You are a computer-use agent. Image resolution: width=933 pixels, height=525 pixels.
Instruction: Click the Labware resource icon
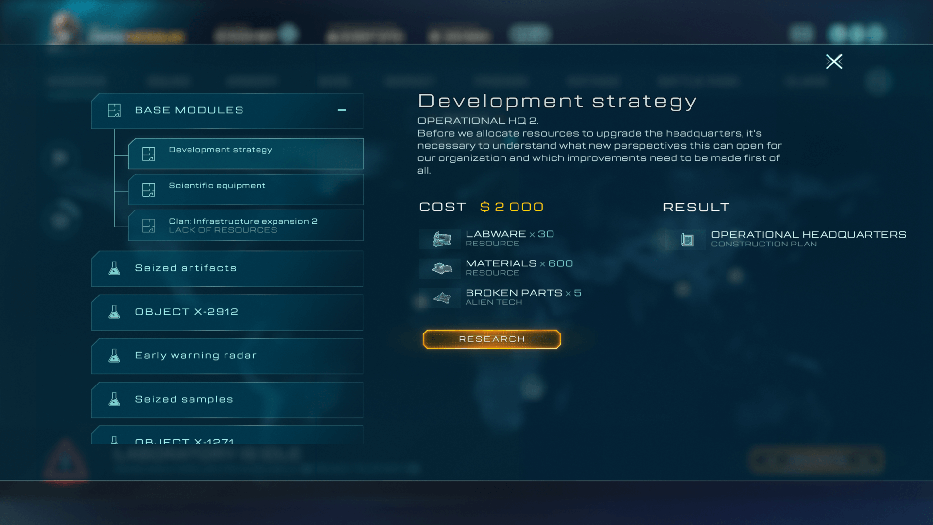pos(442,239)
